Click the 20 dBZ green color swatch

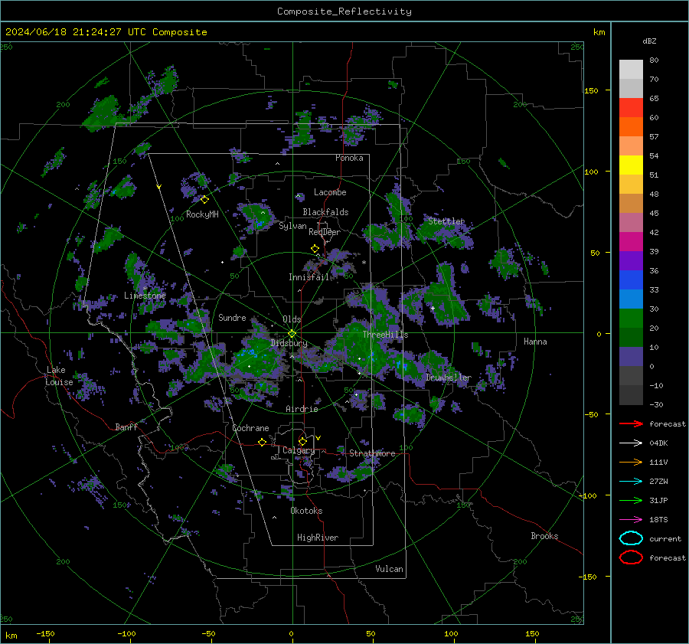(631, 337)
